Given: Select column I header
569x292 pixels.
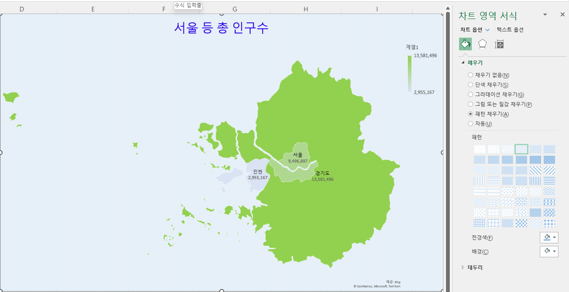Looking at the screenshot, I should [x=377, y=9].
